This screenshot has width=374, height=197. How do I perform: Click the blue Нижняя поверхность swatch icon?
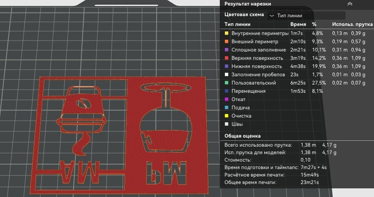[x=226, y=66]
